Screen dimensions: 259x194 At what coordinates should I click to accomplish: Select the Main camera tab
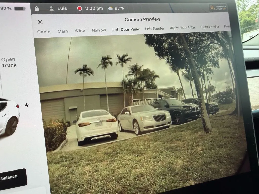pos(62,31)
